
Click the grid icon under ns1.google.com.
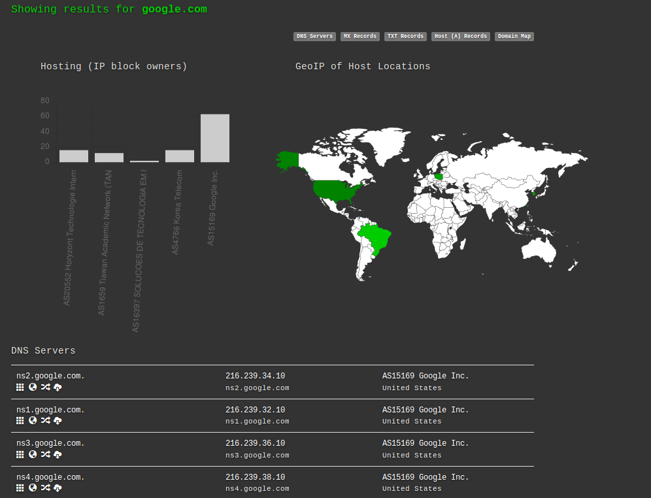(20, 420)
